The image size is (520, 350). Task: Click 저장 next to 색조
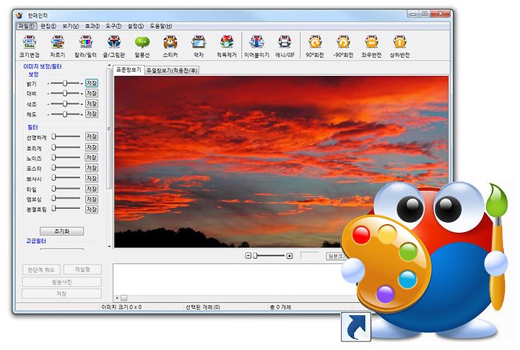92,103
